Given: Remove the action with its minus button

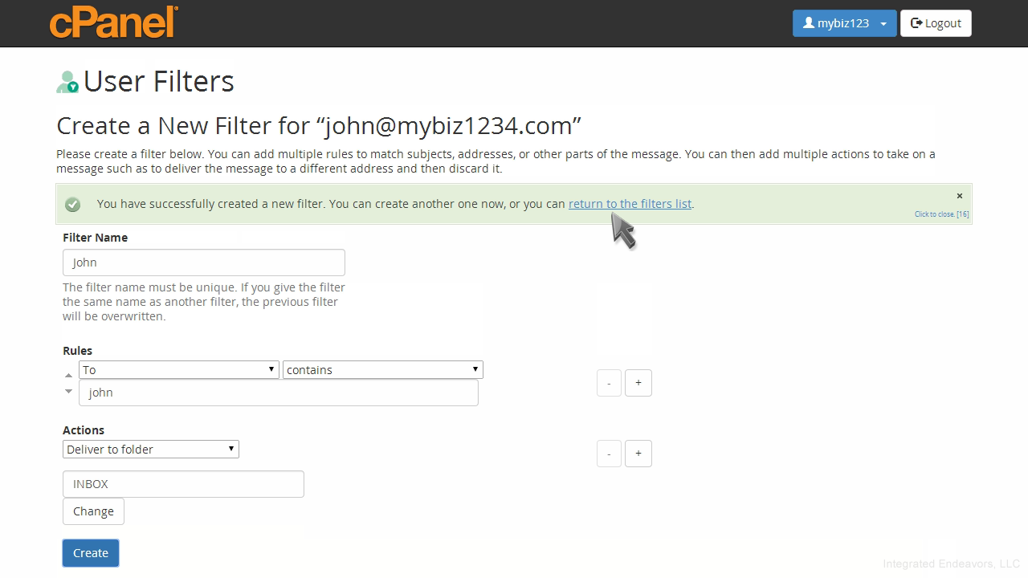Looking at the screenshot, I should click(609, 454).
